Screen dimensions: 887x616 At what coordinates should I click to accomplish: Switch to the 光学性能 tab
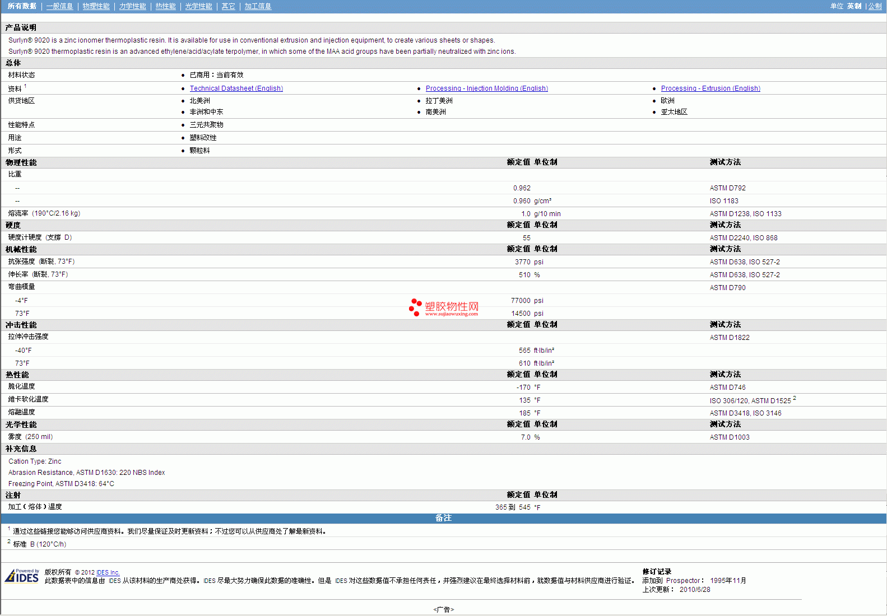pyautogui.click(x=198, y=6)
